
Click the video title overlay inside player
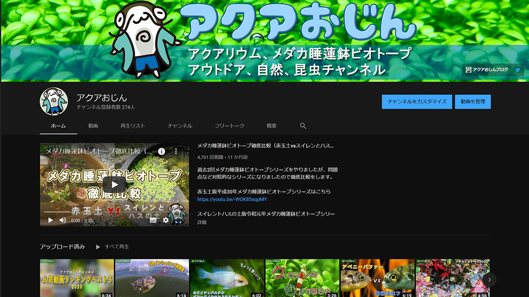click(98, 151)
